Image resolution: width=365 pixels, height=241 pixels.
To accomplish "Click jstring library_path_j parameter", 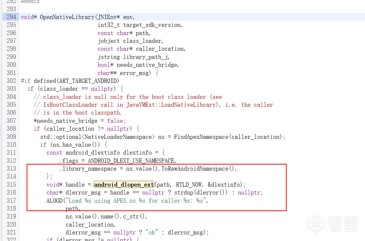I will coord(134,57).
